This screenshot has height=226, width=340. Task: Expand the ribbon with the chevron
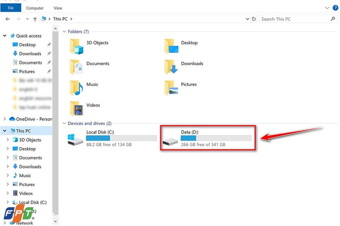[327, 8]
